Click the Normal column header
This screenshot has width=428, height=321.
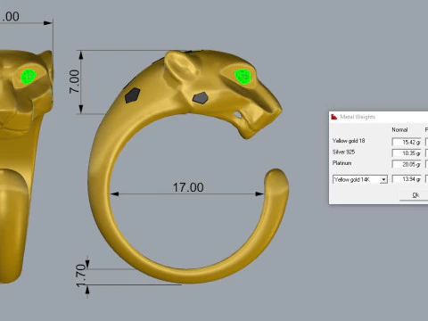point(399,129)
